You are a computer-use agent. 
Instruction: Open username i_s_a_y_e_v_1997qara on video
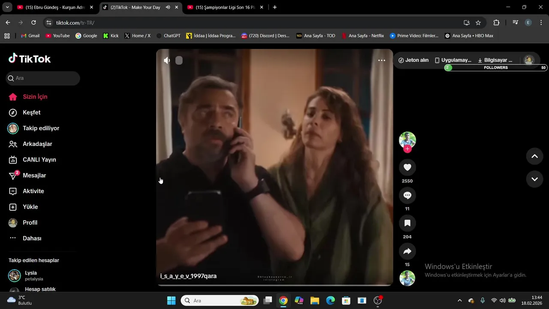pos(188,276)
